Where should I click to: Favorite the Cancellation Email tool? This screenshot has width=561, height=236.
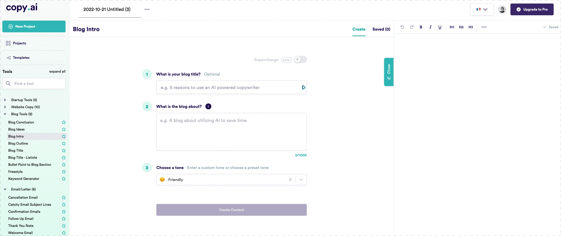64,197
